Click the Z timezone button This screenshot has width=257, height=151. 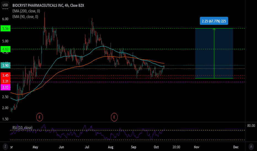coord(6,146)
